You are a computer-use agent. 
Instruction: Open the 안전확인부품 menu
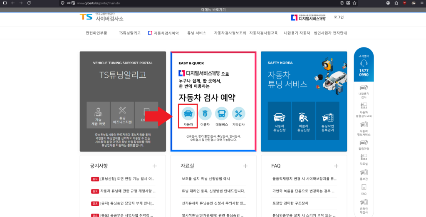click(97, 33)
